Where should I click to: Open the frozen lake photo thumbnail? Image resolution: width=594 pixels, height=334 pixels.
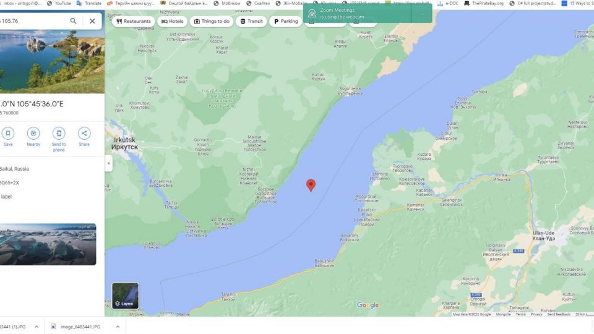click(x=48, y=244)
